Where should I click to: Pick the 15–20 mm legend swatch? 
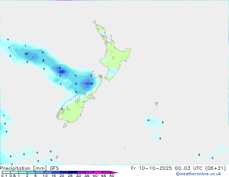[56, 172]
